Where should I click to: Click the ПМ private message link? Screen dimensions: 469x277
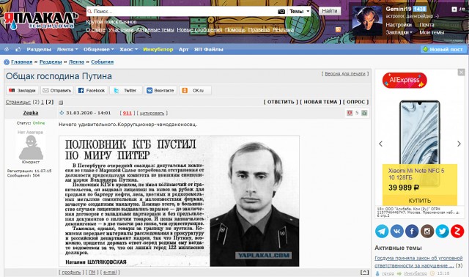coord(92,272)
